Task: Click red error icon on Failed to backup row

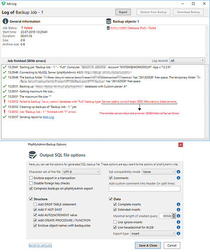Action: point(5,101)
